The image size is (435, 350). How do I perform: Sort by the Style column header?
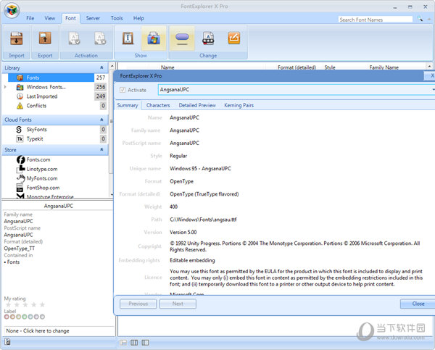(330, 67)
